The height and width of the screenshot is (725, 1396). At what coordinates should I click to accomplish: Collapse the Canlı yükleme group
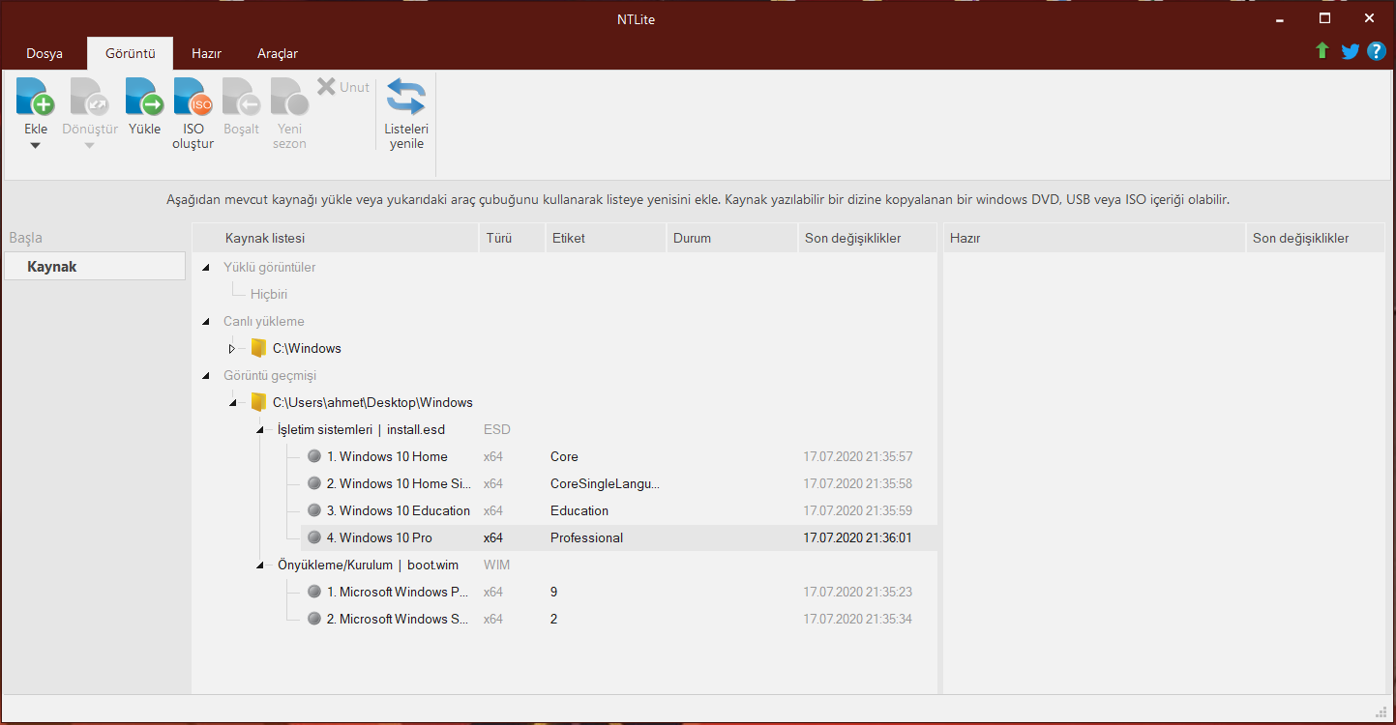pyautogui.click(x=205, y=322)
